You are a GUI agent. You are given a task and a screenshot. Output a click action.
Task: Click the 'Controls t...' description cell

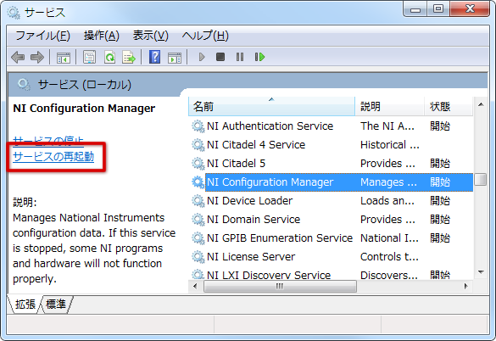389,257
